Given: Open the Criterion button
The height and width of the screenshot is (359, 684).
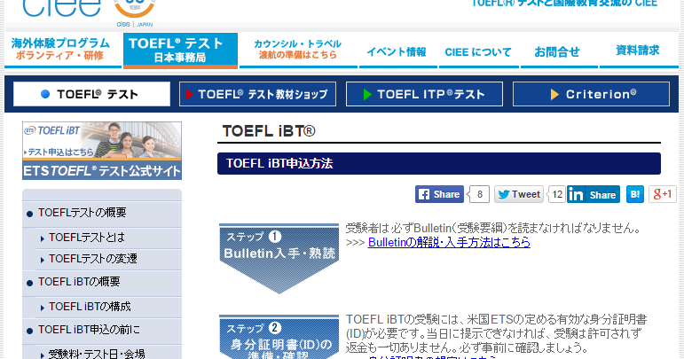Looking at the screenshot, I should [x=591, y=94].
